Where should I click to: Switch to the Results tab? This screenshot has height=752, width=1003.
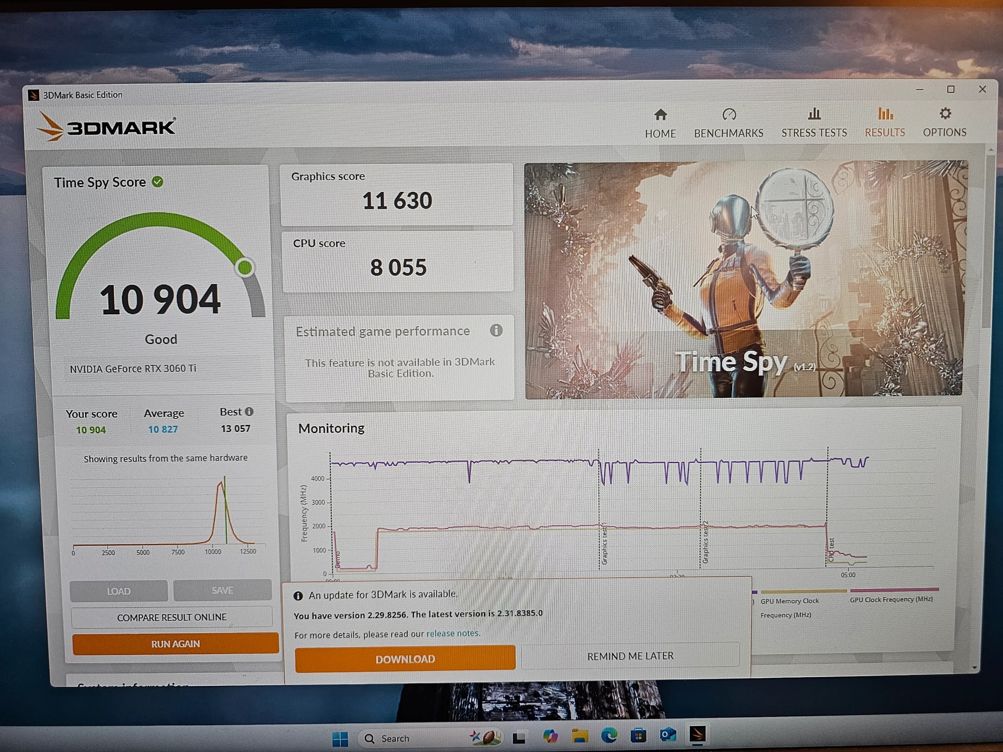[x=884, y=122]
